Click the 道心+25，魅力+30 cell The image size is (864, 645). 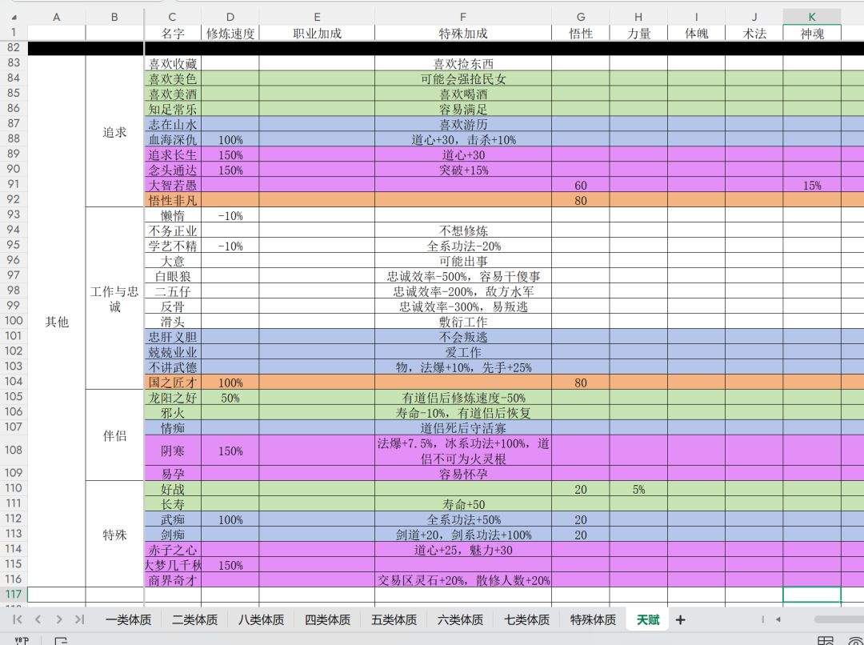click(463, 550)
